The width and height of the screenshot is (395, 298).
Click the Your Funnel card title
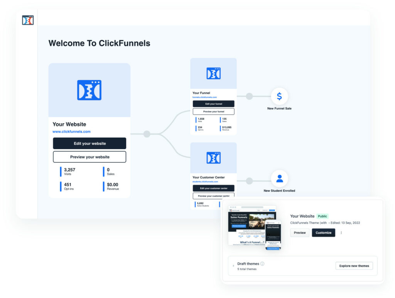point(201,93)
